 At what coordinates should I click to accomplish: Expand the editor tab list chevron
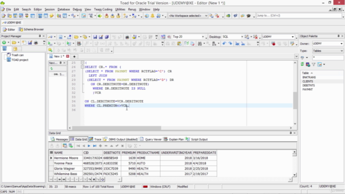coord(296,56)
